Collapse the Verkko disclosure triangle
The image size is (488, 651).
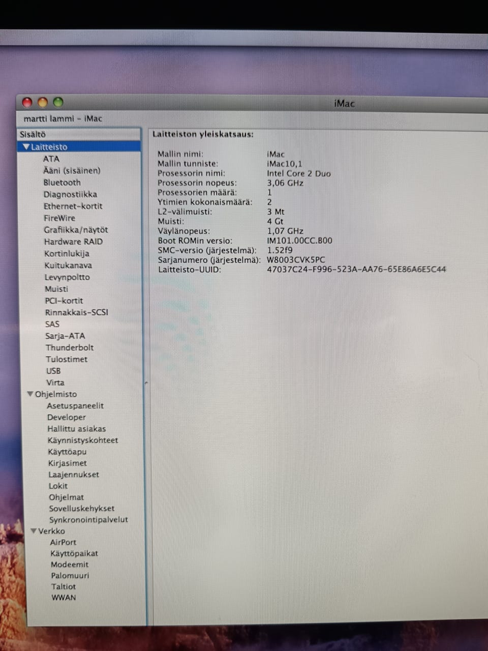pos(34,531)
